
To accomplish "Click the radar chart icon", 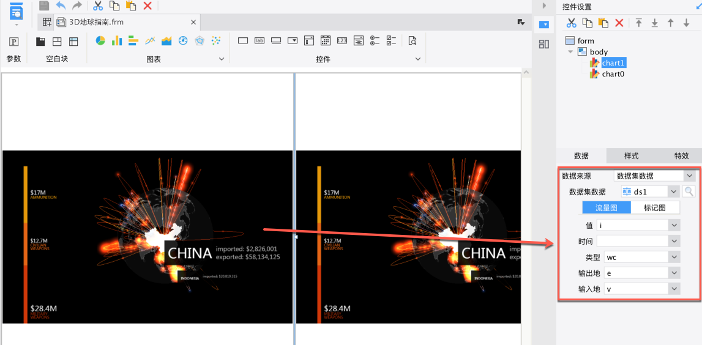I will click(200, 41).
